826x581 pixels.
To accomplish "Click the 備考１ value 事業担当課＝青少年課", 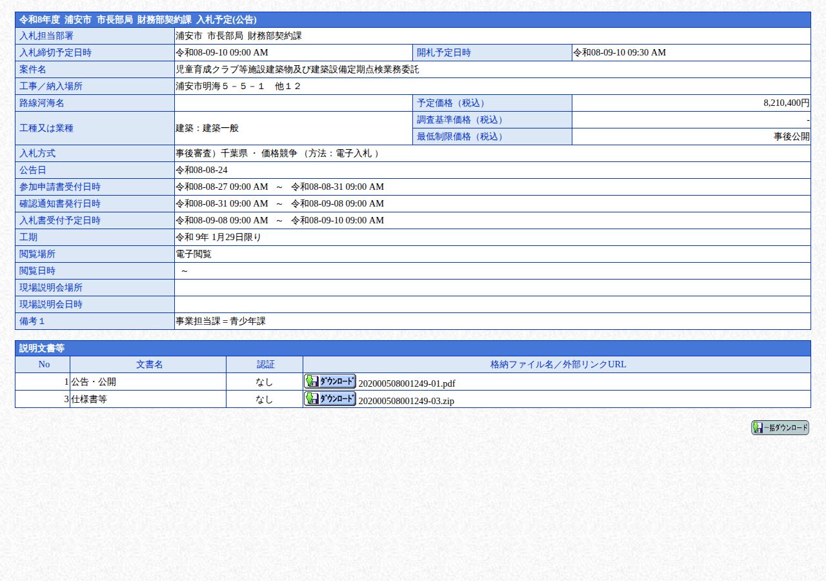I will pos(221,321).
